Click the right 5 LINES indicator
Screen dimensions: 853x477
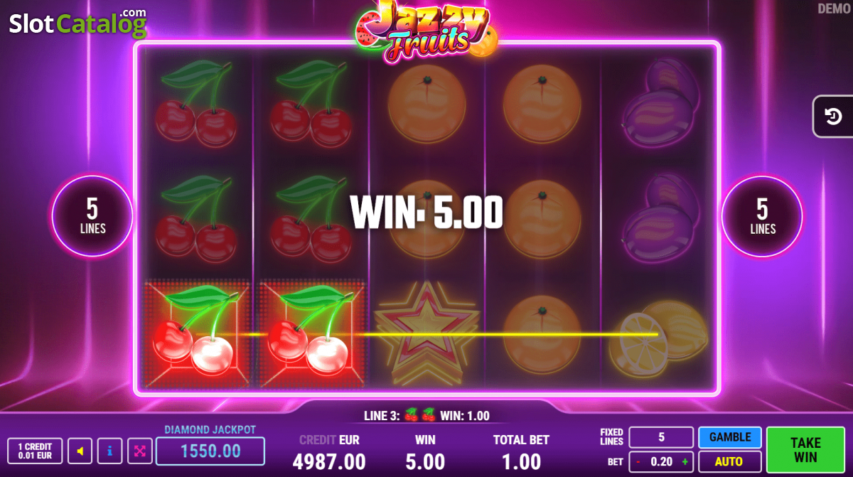click(x=762, y=215)
